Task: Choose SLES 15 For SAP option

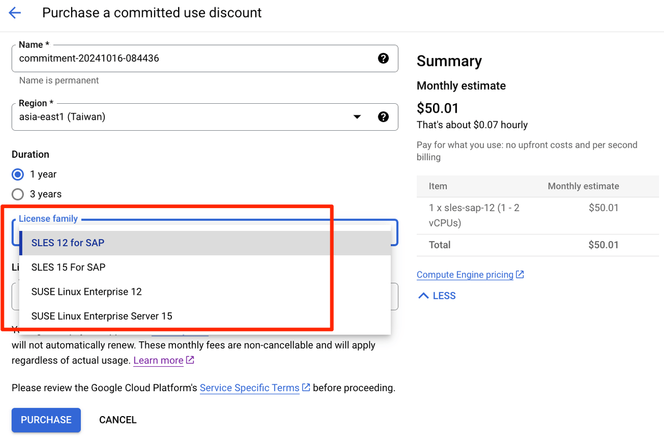Action: [x=68, y=267]
